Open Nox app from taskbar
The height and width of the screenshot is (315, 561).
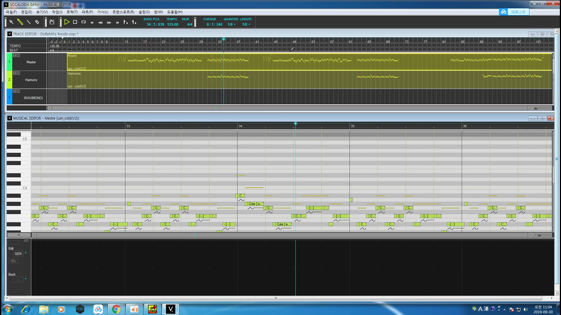tap(80, 309)
